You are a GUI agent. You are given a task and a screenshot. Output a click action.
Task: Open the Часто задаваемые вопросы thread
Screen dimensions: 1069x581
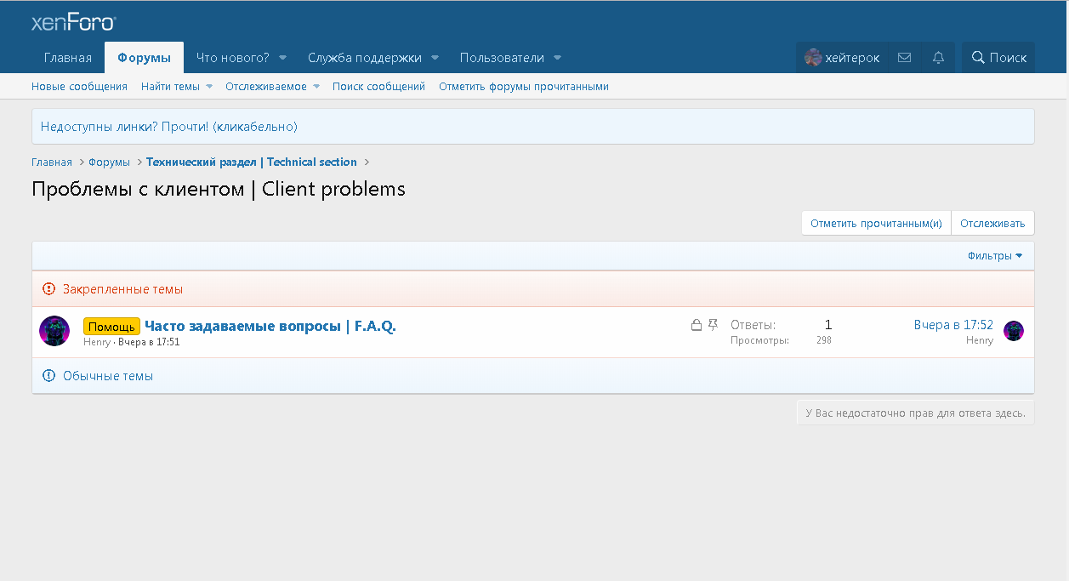(x=270, y=326)
